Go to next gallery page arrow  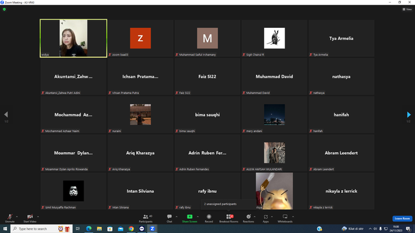point(409,115)
